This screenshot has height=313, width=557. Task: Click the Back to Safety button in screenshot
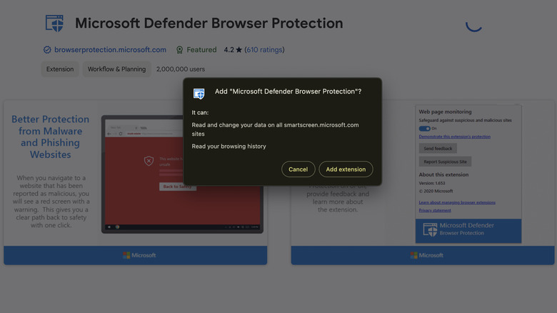(x=177, y=187)
